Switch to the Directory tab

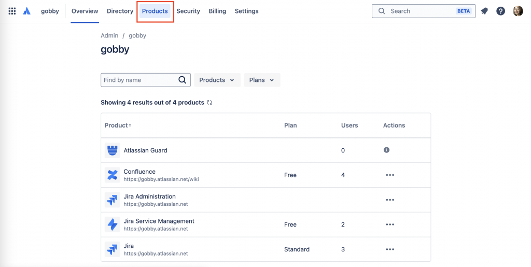120,11
